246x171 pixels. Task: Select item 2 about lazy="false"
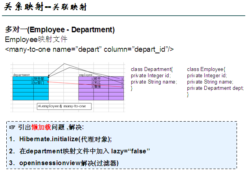(79, 151)
